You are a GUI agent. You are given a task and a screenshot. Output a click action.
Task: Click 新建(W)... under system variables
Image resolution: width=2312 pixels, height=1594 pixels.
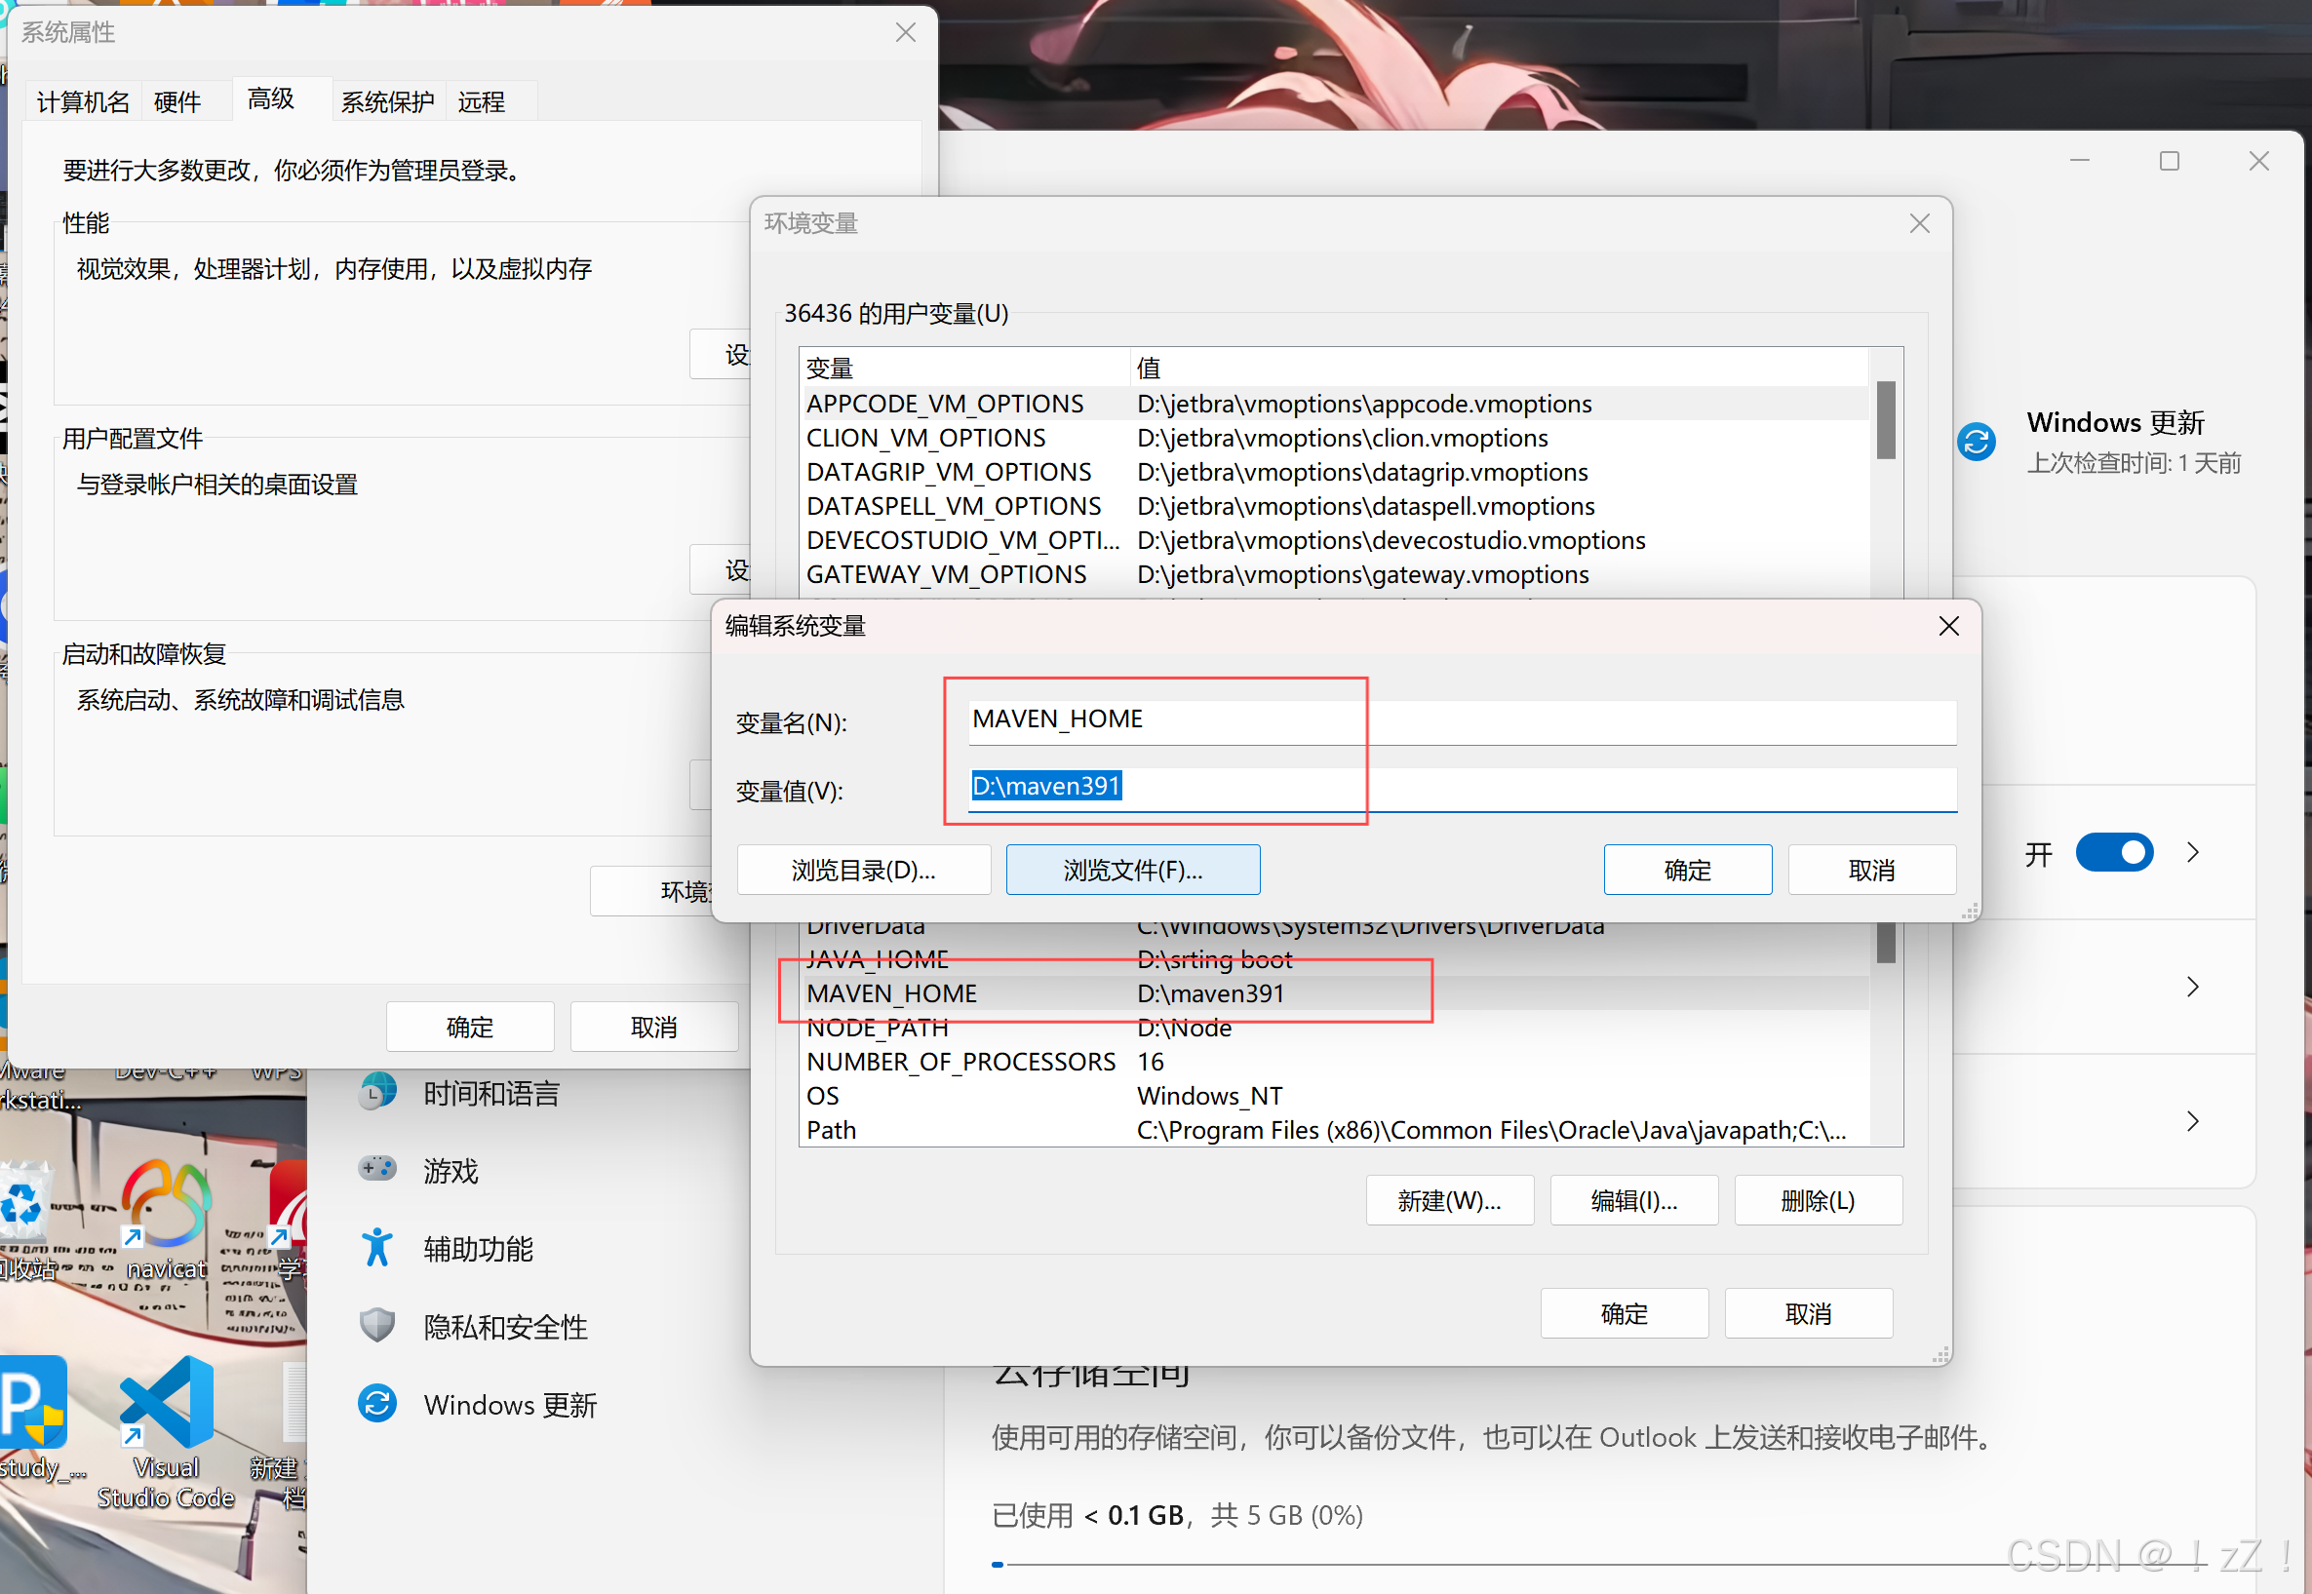point(1448,1200)
